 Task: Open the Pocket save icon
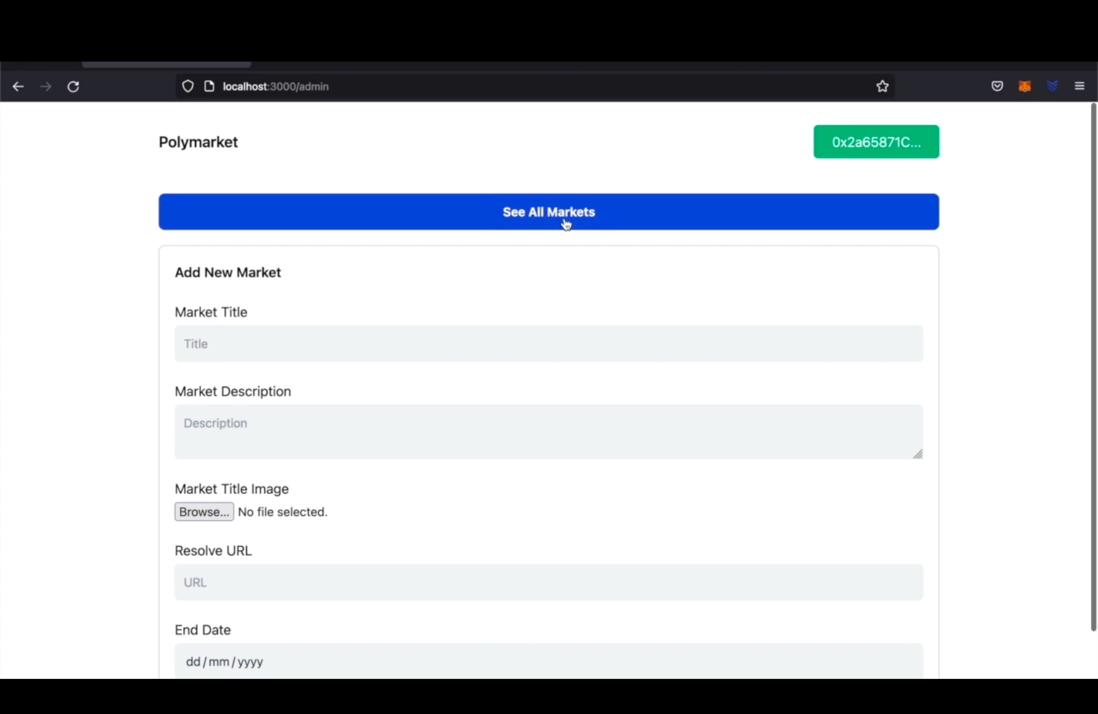[997, 86]
